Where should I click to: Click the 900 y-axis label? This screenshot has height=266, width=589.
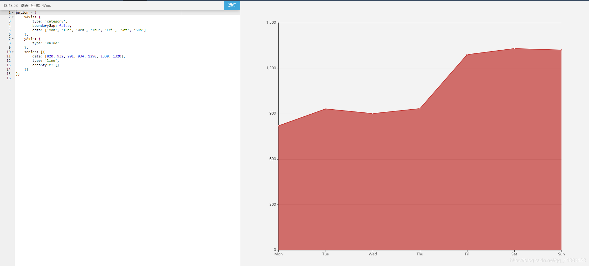pyautogui.click(x=273, y=113)
